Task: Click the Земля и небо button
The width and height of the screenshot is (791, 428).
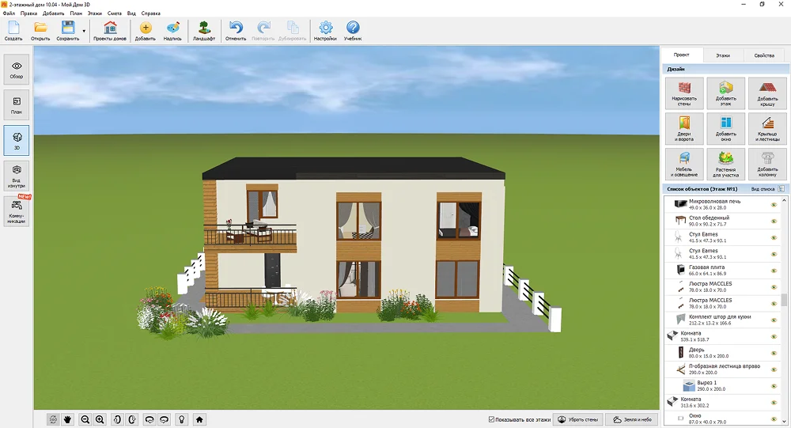Action: tap(633, 419)
